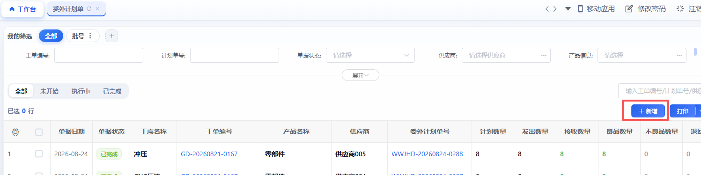The width and height of the screenshot is (701, 175).
Task: Add a new saved filter
Action: 111,36
